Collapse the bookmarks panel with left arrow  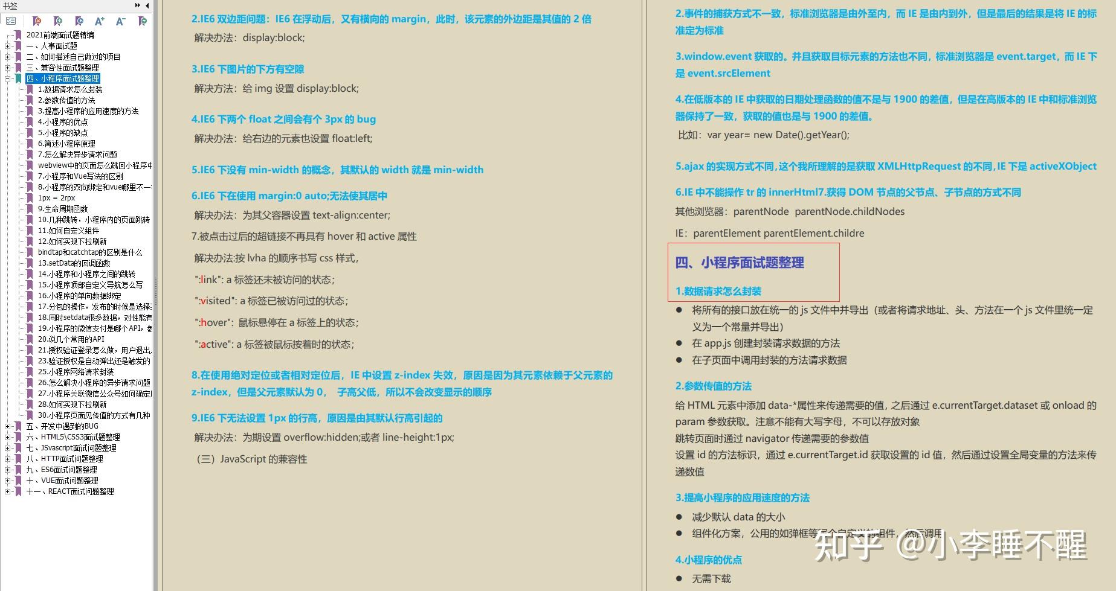click(x=147, y=5)
